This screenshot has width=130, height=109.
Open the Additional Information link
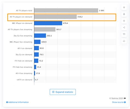(x=18, y=102)
